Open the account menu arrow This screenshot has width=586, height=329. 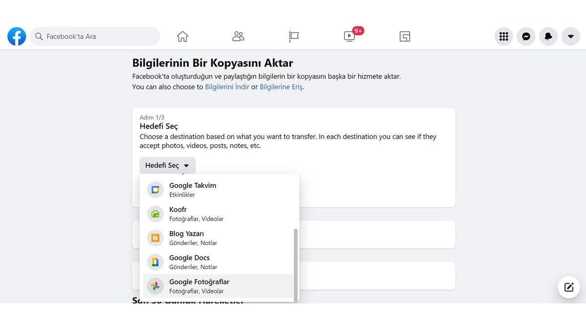pyautogui.click(x=571, y=36)
